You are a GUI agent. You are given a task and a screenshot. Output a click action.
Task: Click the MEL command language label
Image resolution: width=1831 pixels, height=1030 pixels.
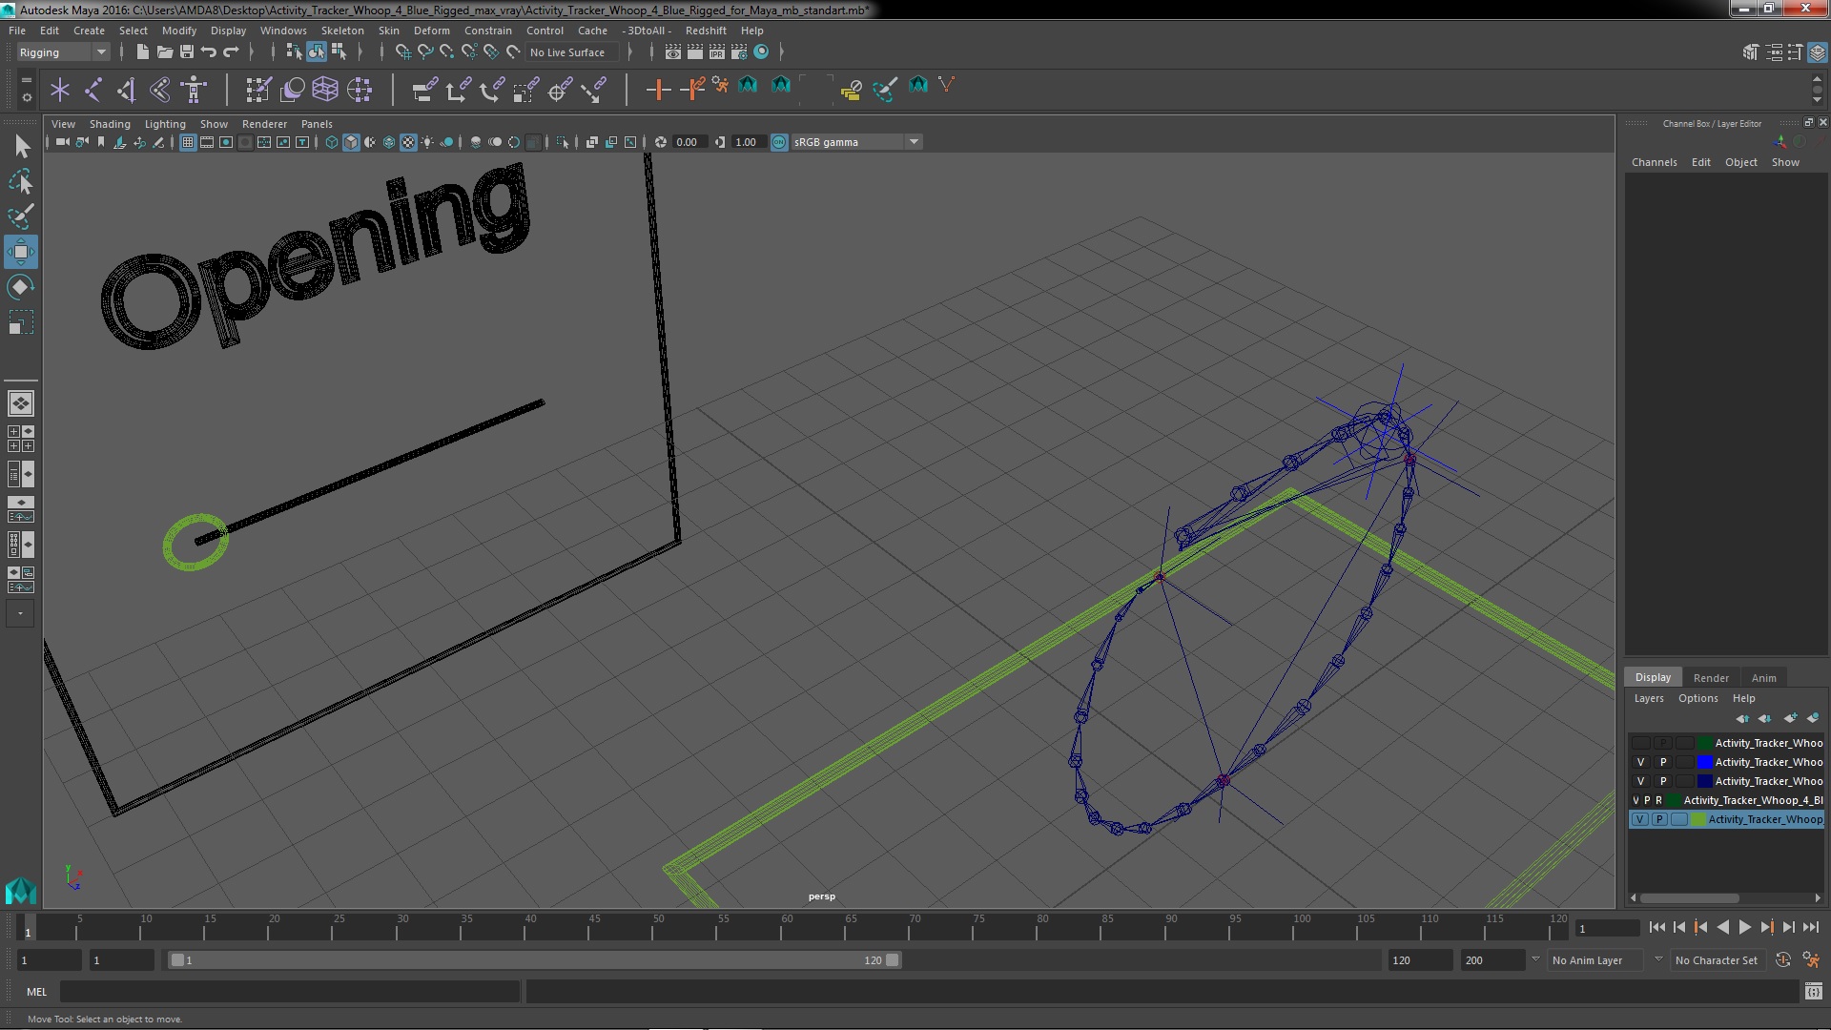36,992
